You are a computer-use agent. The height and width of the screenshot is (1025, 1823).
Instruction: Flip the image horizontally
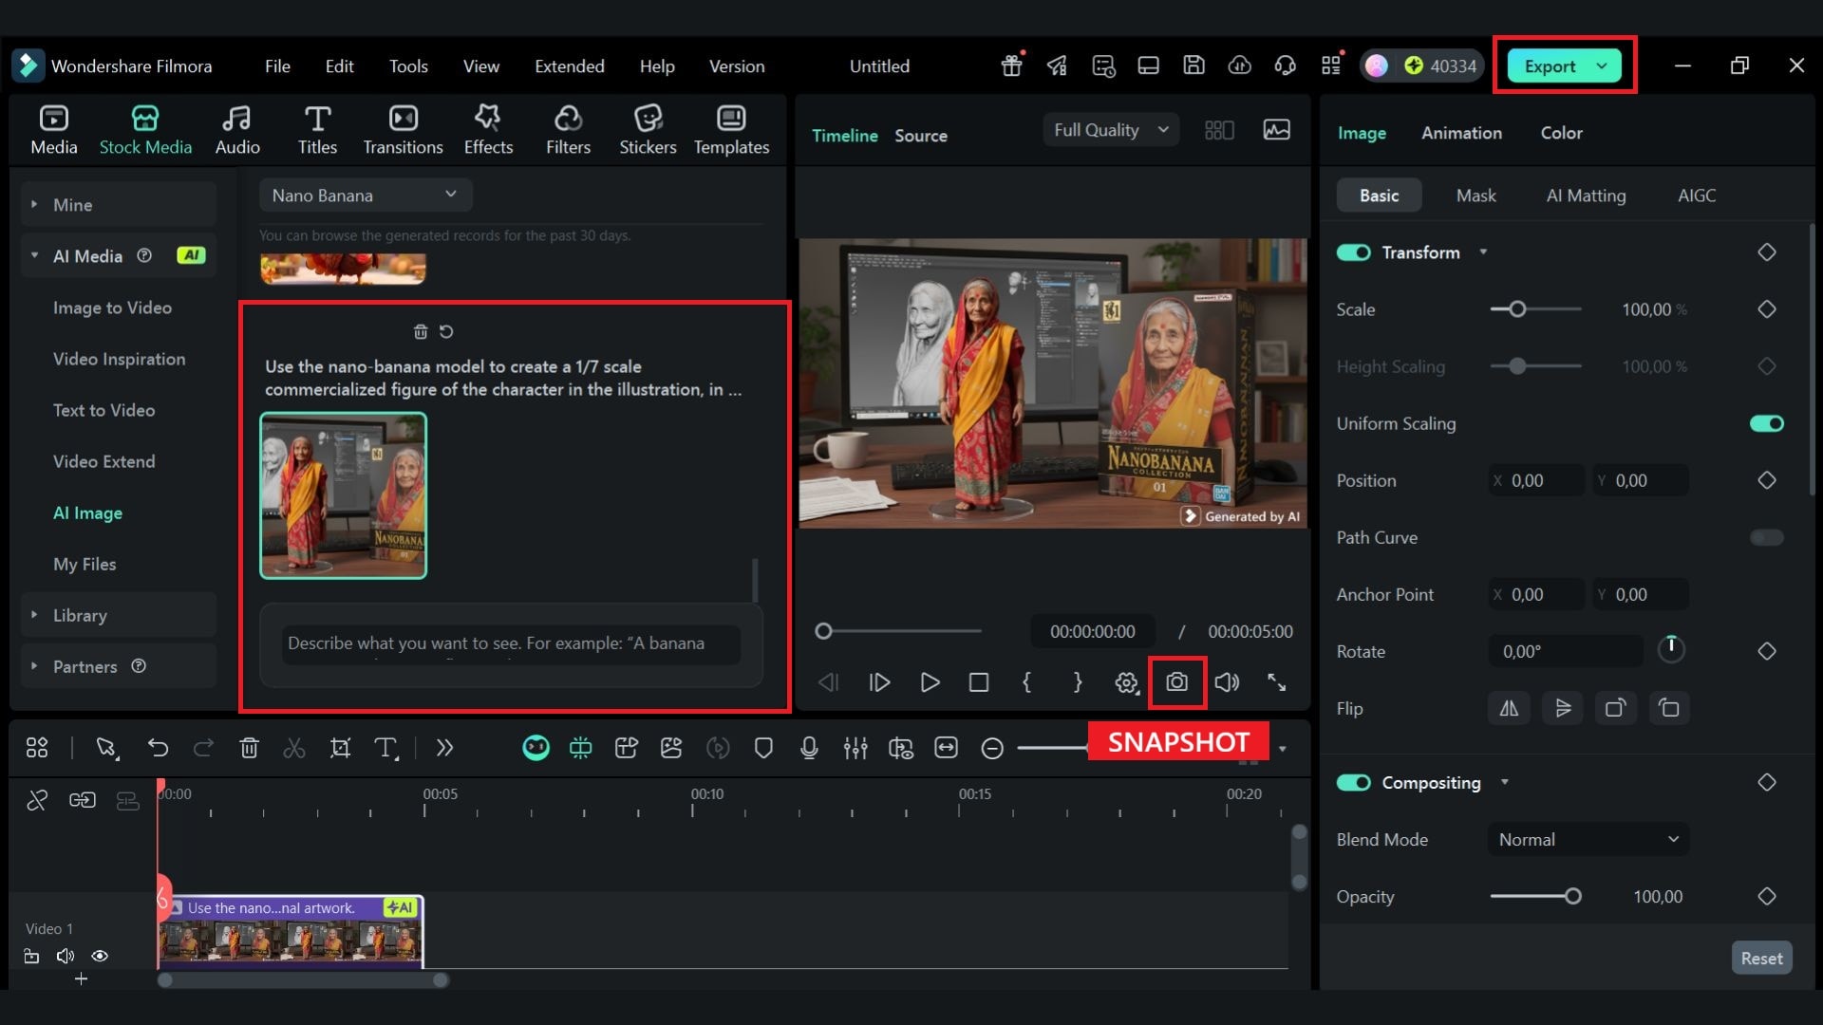click(x=1509, y=708)
